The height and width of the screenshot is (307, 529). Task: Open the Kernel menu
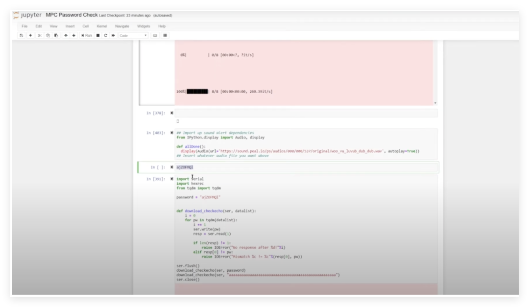coord(102,26)
